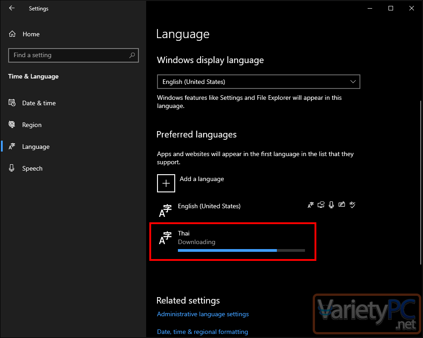The width and height of the screenshot is (423, 338).
Task: Open Administrative language settings link
Action: [x=203, y=314]
